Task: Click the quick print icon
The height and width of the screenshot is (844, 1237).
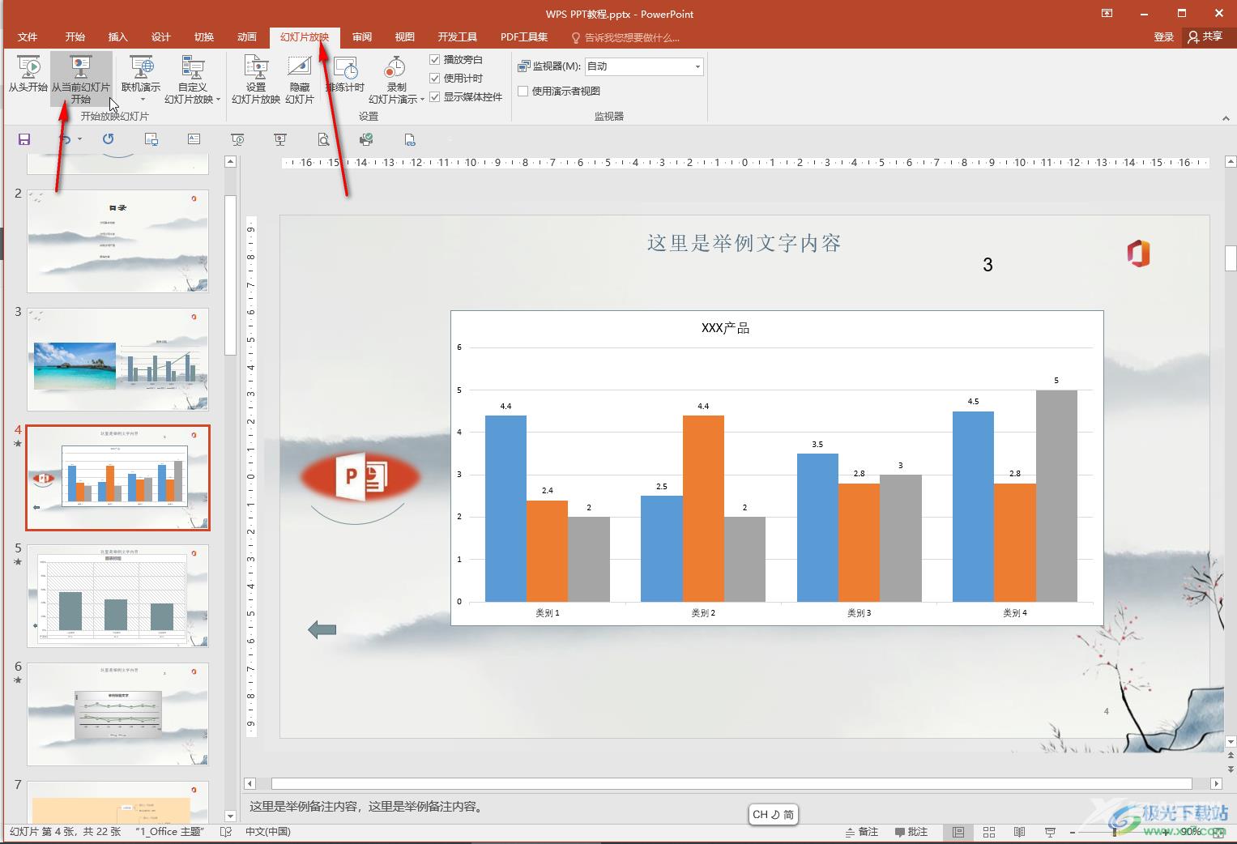Action: coord(366,139)
